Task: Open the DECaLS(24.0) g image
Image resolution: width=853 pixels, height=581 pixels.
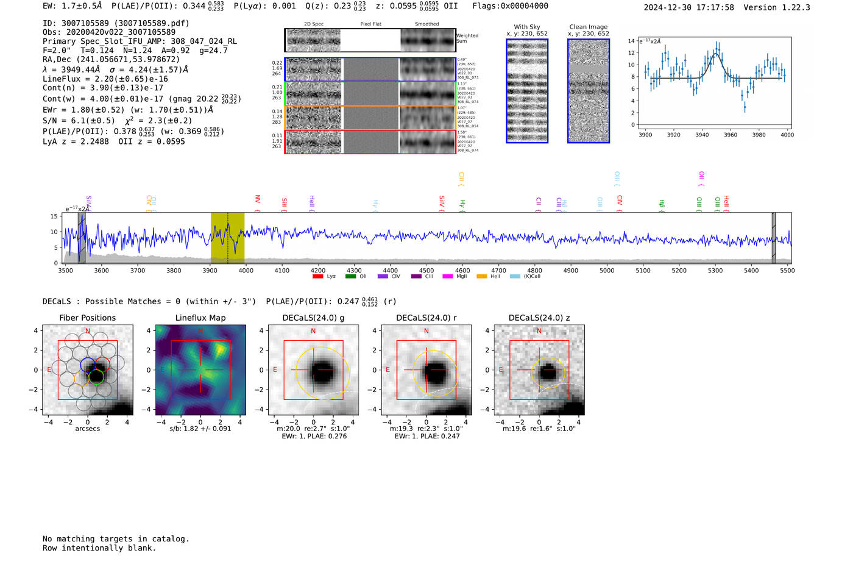Action: tap(313, 370)
